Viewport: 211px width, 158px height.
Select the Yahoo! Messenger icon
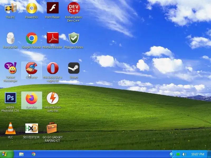[10, 68]
